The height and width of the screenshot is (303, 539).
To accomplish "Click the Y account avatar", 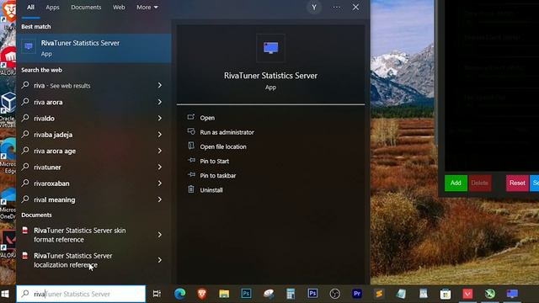I will coord(314,8).
